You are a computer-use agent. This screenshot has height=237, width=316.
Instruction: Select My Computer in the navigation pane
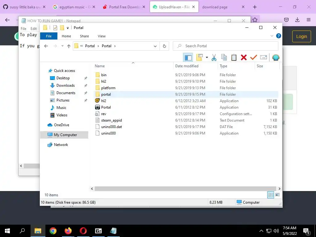tap(64, 135)
